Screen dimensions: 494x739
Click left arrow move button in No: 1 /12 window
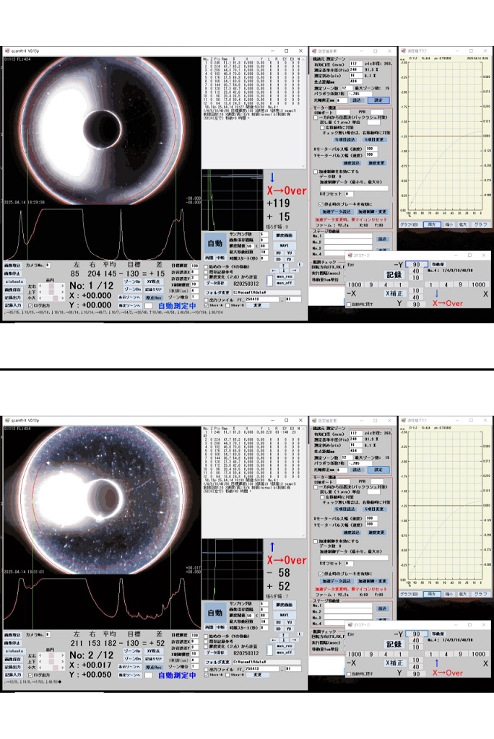274,270
